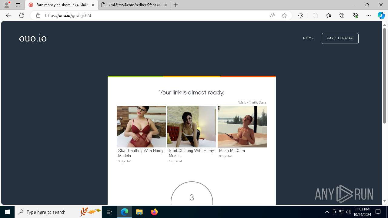Click first ad thumbnail with red lingerie

click(141, 127)
